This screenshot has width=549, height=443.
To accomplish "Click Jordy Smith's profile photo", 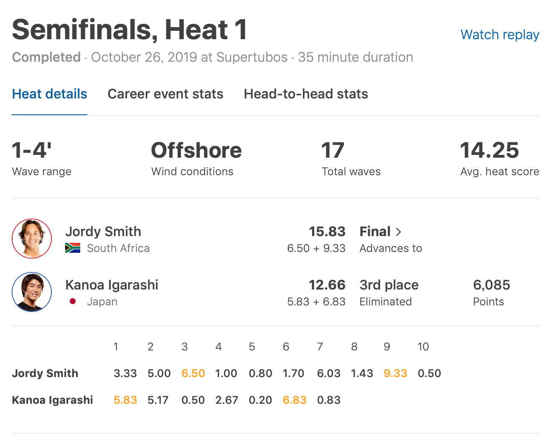I will click(32, 239).
